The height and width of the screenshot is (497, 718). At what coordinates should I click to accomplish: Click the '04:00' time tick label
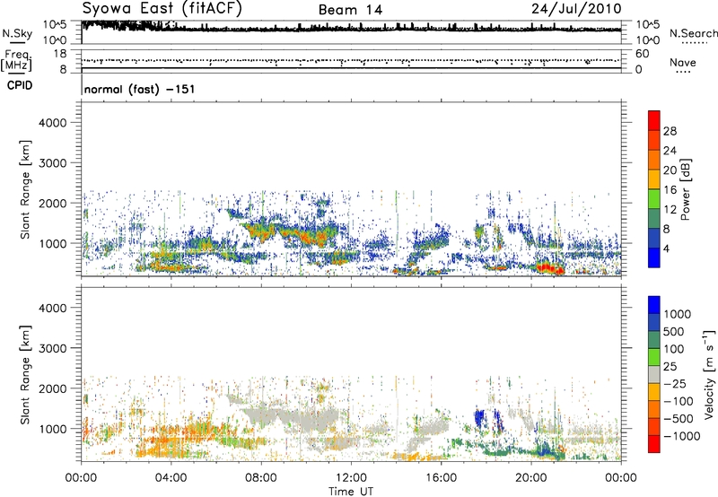pyautogui.click(x=171, y=478)
